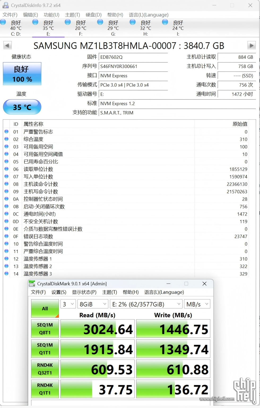The height and width of the screenshot is (408, 260).
Task: Select the I: drive status orb
Action: [165, 22]
